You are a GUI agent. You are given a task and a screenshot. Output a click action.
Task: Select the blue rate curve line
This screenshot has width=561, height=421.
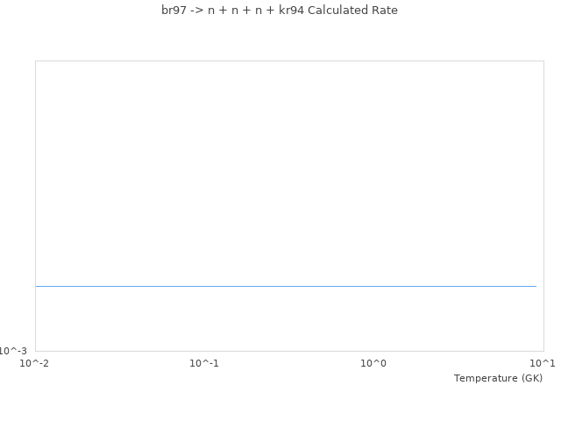coord(286,286)
